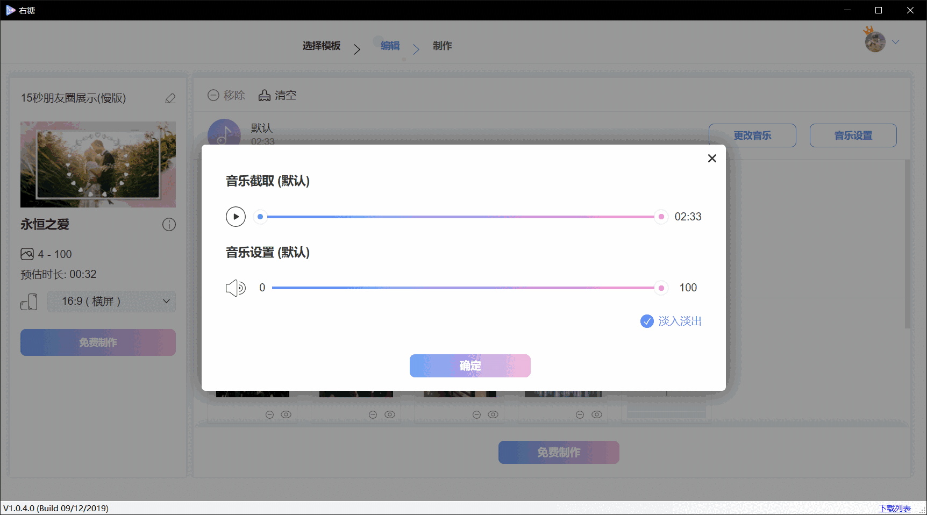Click the volume slider handle at 100
927x515 pixels.
click(x=661, y=288)
